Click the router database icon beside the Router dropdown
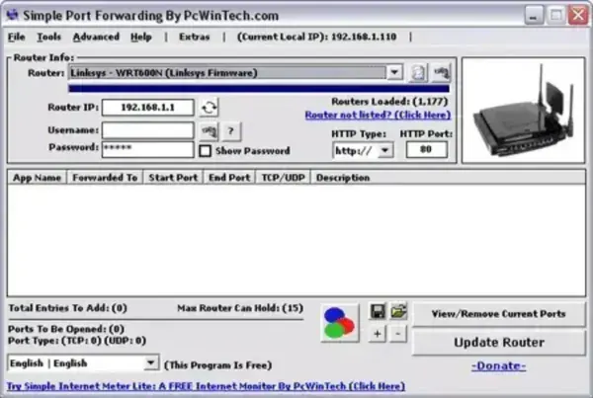The height and width of the screenshot is (398, 593). pos(418,72)
